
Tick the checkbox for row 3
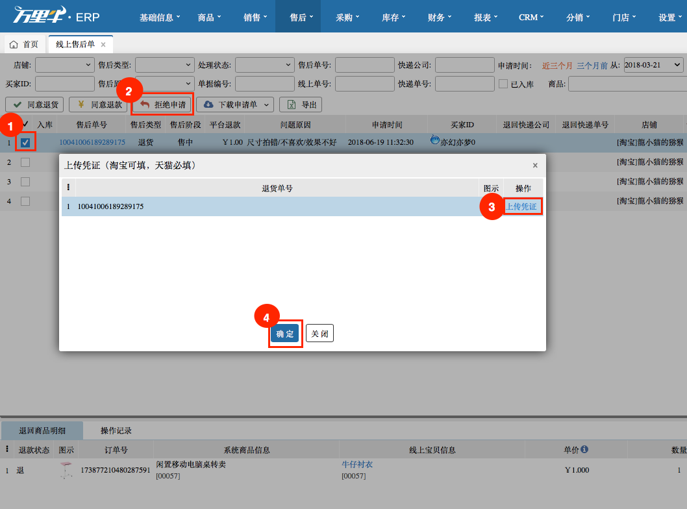25,182
